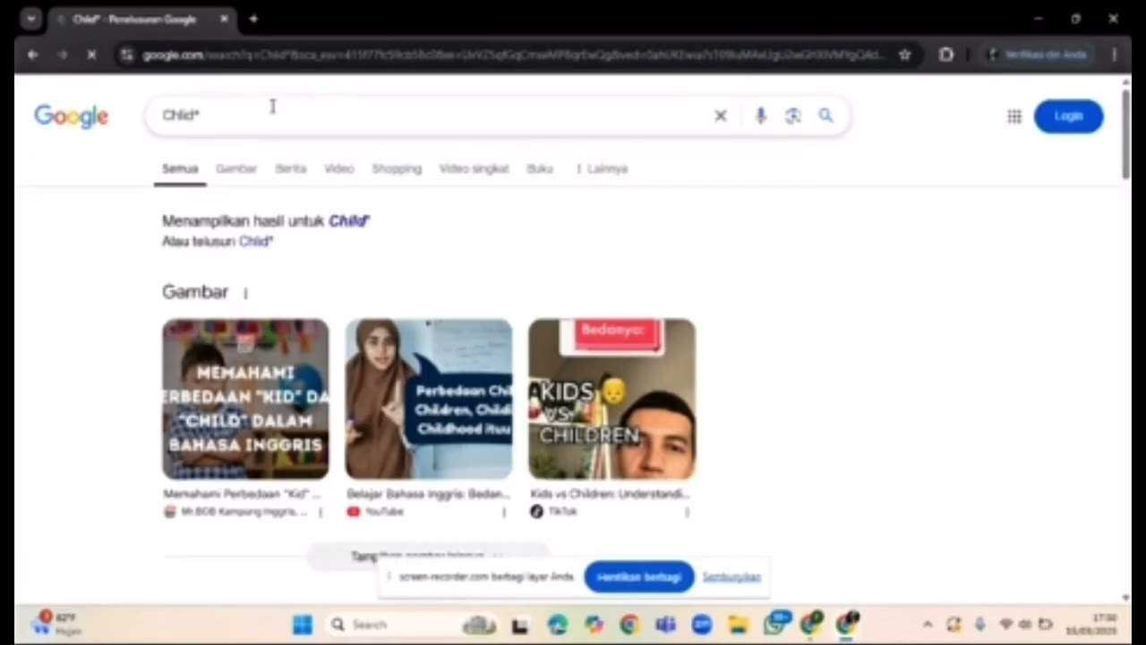Open the Chrome three-dot menu
This screenshot has width=1146, height=645.
point(1114,55)
